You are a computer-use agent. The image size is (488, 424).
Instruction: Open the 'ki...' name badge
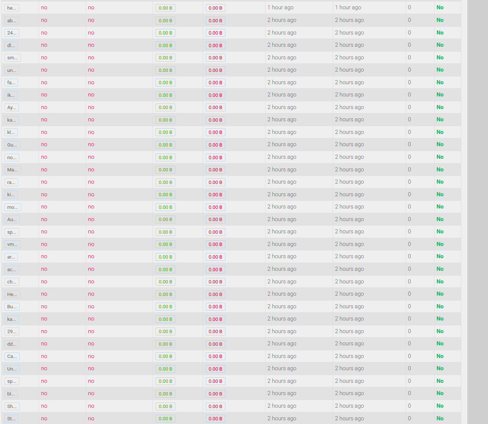[x=11, y=195]
